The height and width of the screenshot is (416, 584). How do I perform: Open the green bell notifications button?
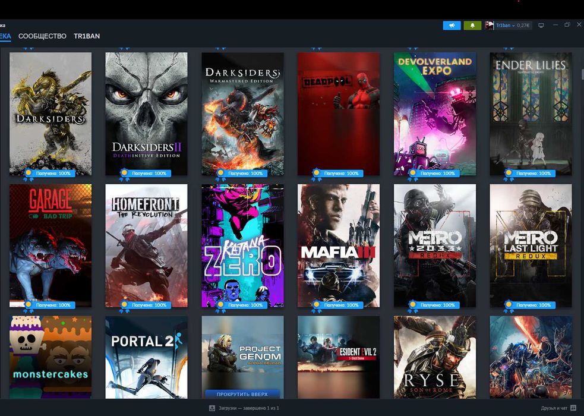(x=472, y=26)
